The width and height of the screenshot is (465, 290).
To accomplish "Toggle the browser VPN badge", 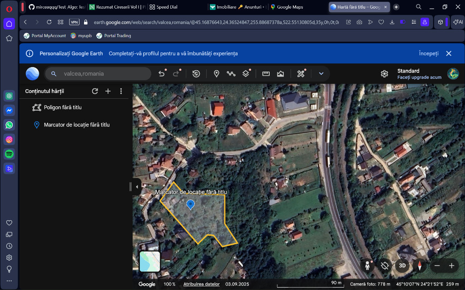I will tap(74, 22).
